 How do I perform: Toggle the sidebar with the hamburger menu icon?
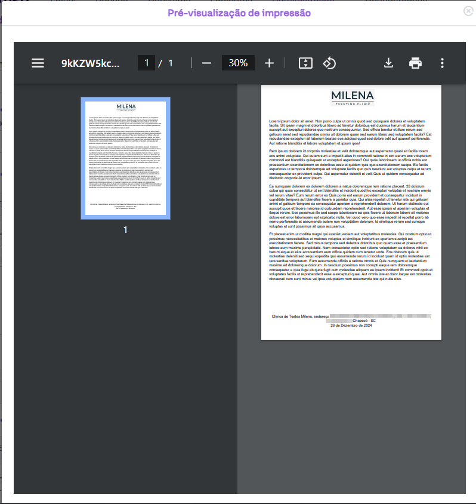pos(38,63)
